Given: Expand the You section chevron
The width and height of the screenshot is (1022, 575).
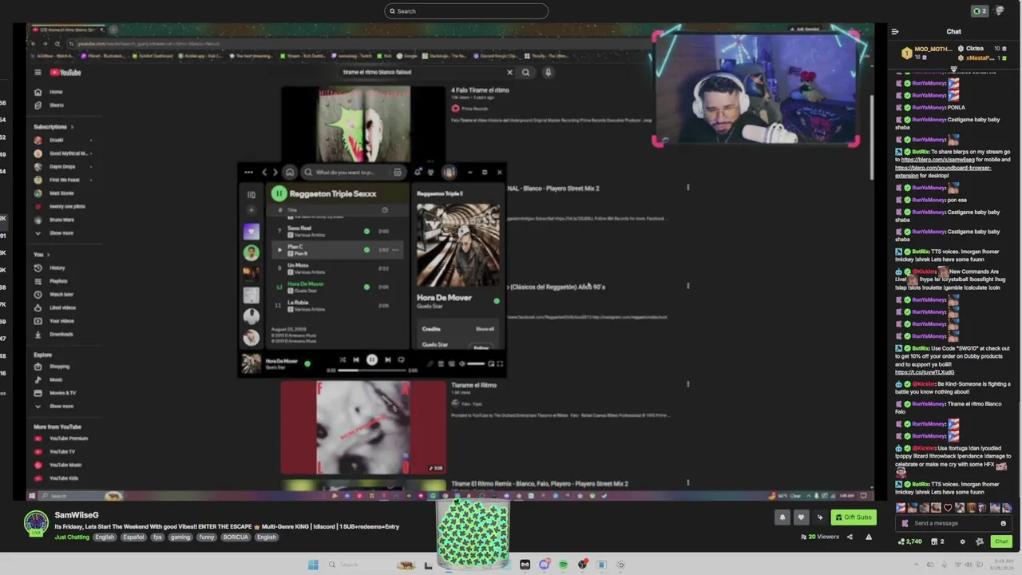Looking at the screenshot, I should coord(48,255).
